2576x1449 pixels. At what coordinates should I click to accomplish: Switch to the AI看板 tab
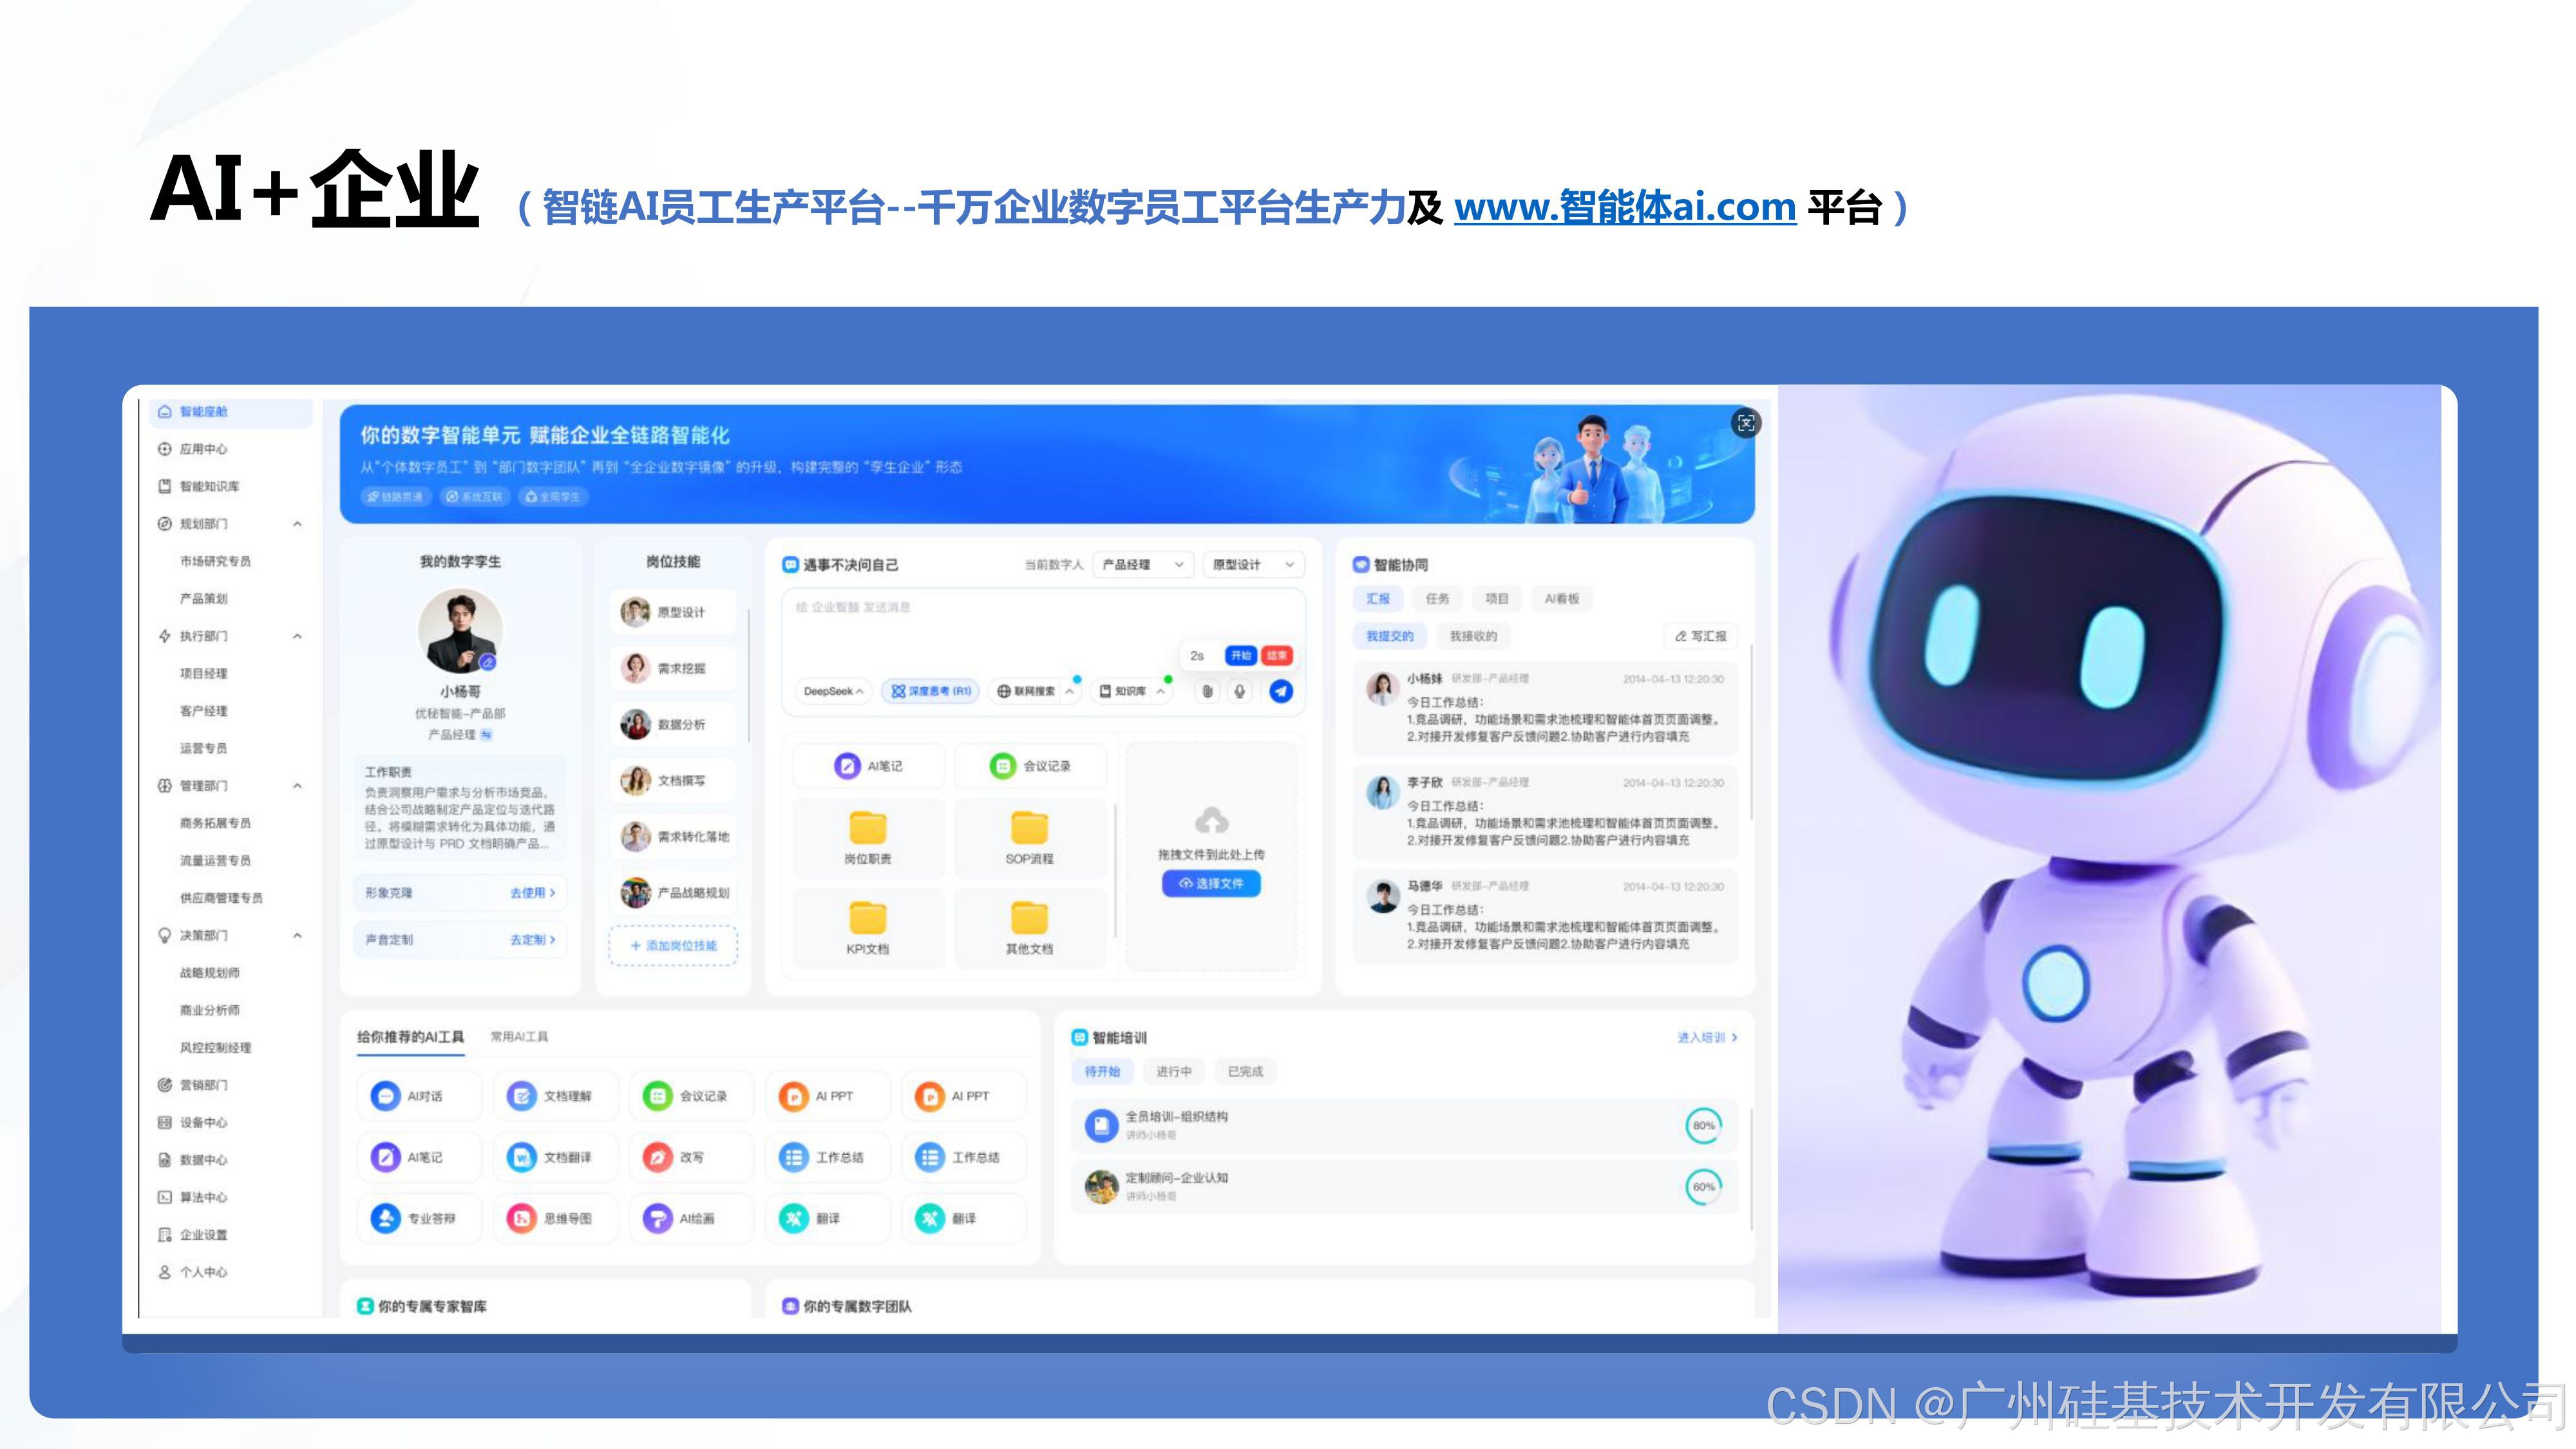tap(1561, 598)
